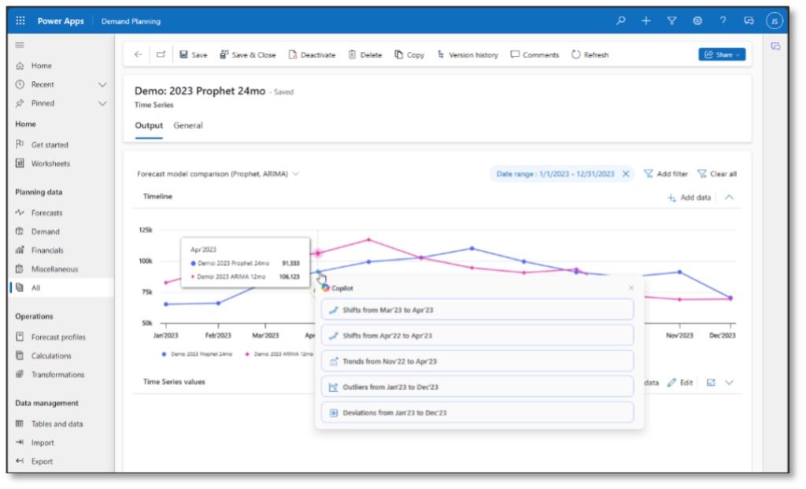The image size is (806, 489).
Task: Click Add filter button
Action: [665, 174]
